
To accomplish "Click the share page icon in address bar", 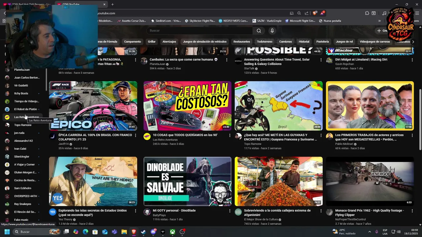I will 307,13.
